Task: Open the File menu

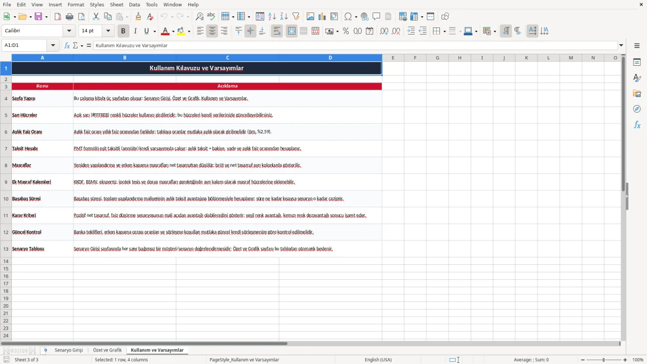Action: (x=6, y=4)
